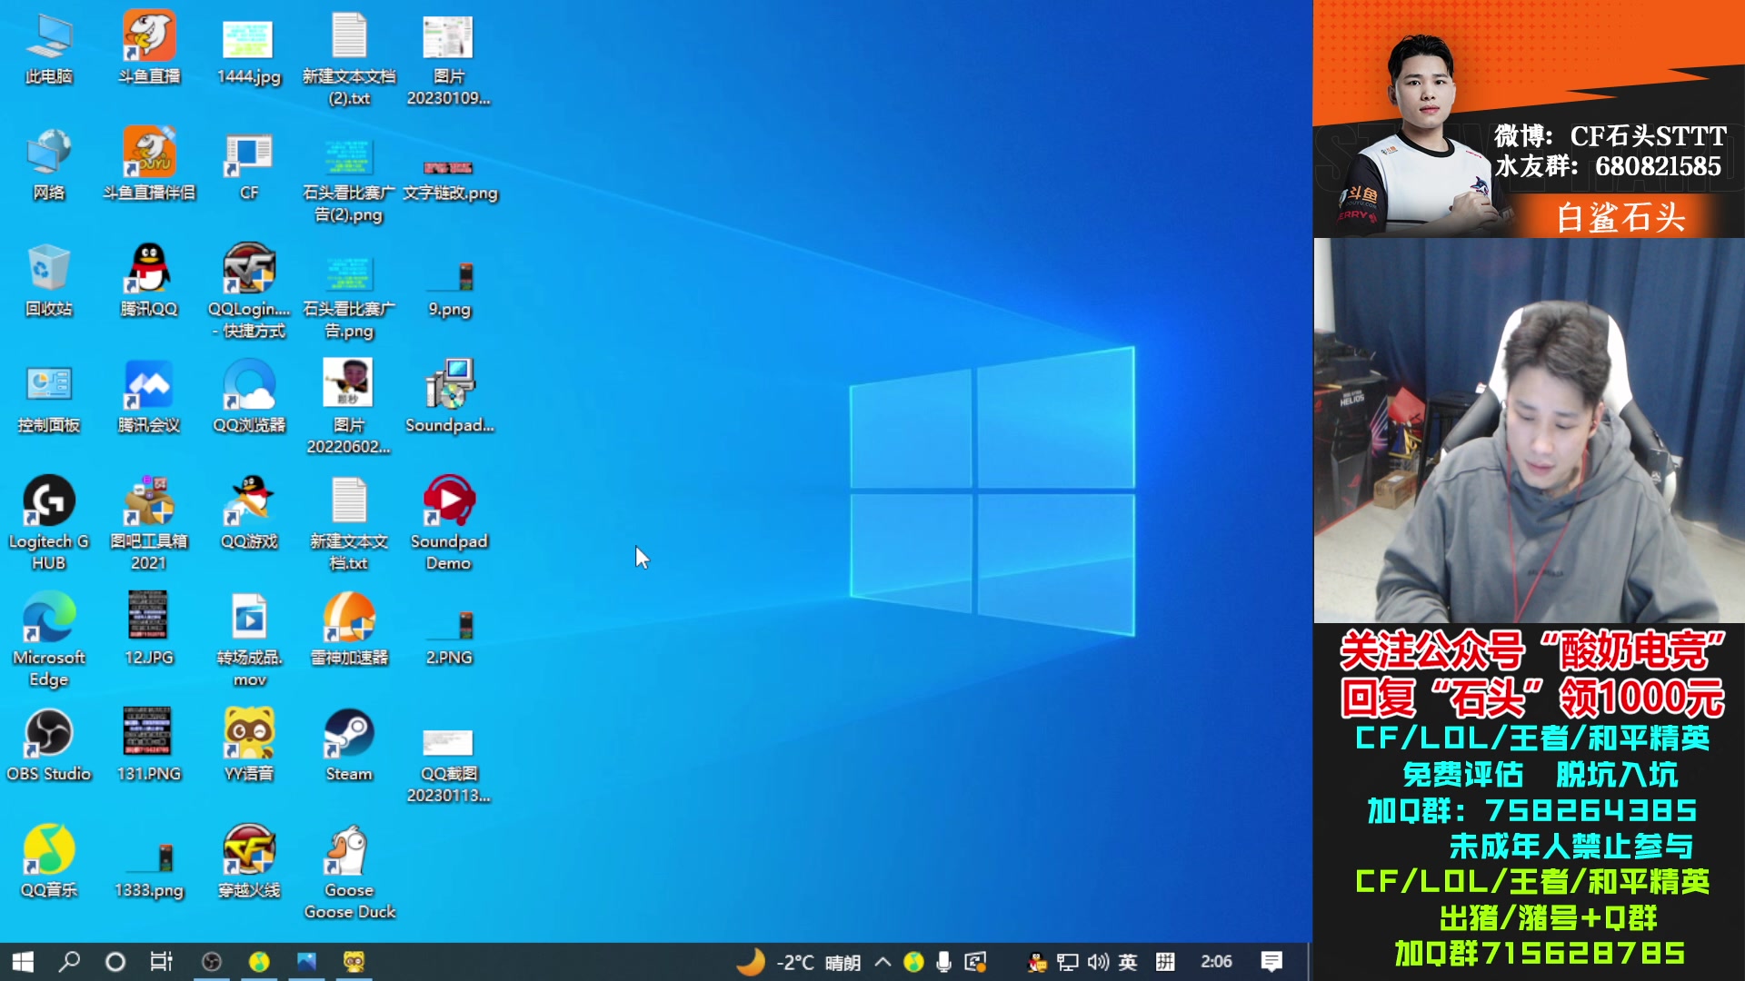Switch to OBS Studio in taskbar
This screenshot has height=981, width=1745.
(x=212, y=962)
